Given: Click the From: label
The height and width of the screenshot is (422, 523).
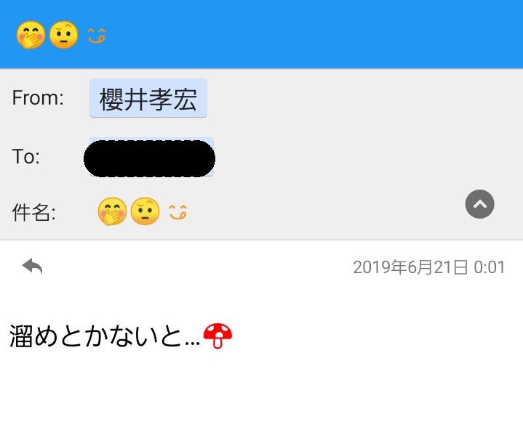Looking at the screenshot, I should (38, 98).
